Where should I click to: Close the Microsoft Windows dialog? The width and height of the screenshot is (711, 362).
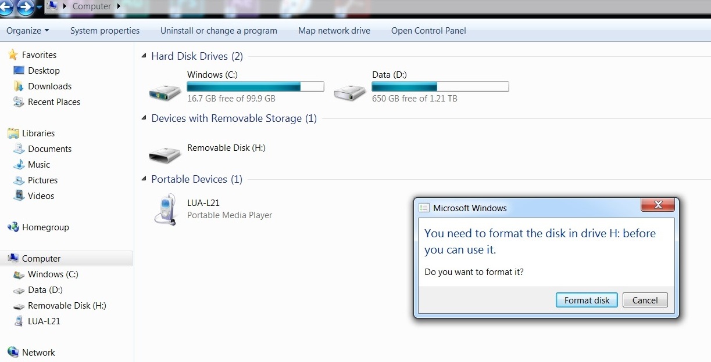(x=658, y=205)
